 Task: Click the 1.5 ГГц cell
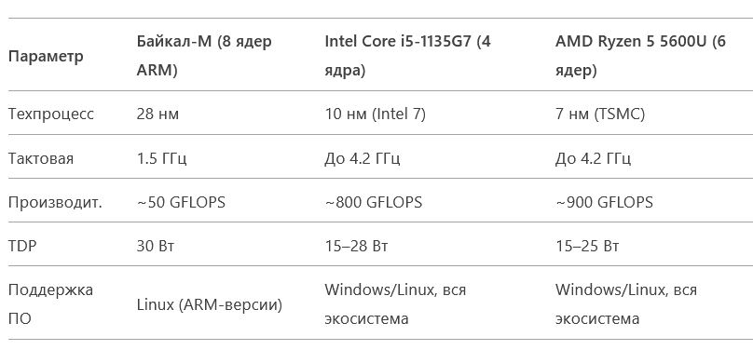[162, 158]
